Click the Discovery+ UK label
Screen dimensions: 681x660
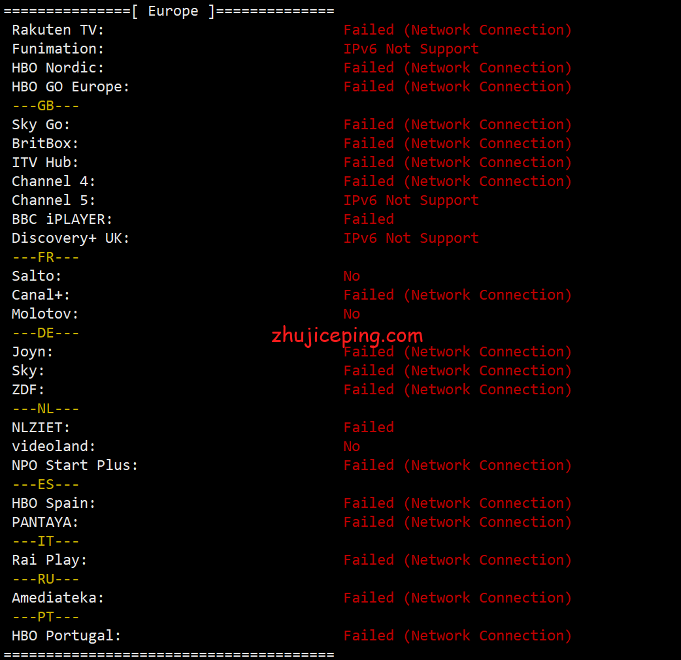(71, 238)
